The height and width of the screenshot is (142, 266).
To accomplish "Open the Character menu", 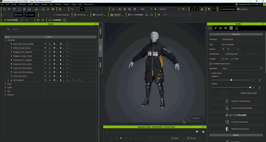I will [22, 4].
